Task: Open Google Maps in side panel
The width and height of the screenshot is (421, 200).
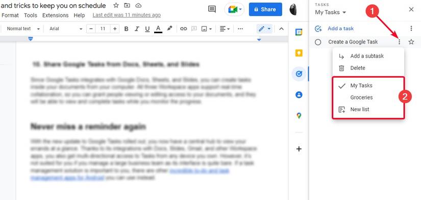Action: point(299,116)
